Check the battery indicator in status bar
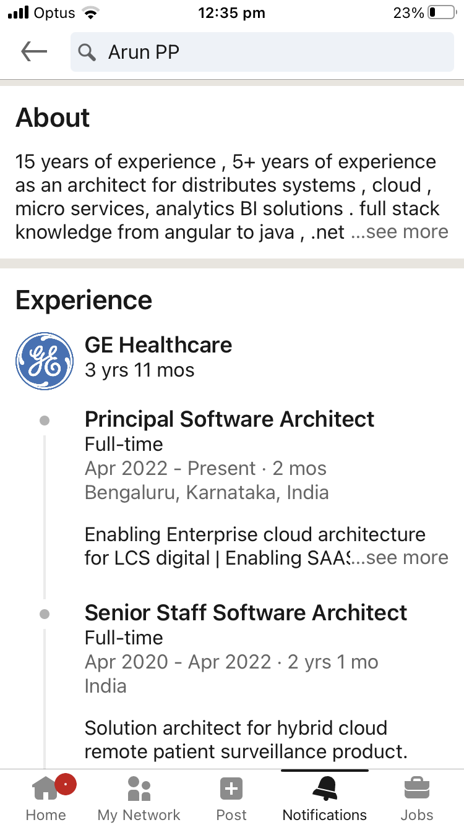 [441, 13]
